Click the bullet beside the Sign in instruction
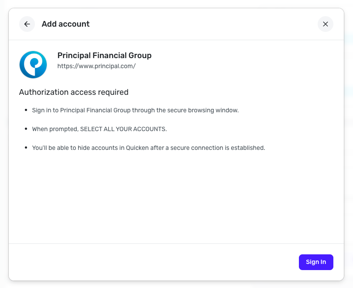Screen dimensions: 353x288 click(x=27, y=110)
